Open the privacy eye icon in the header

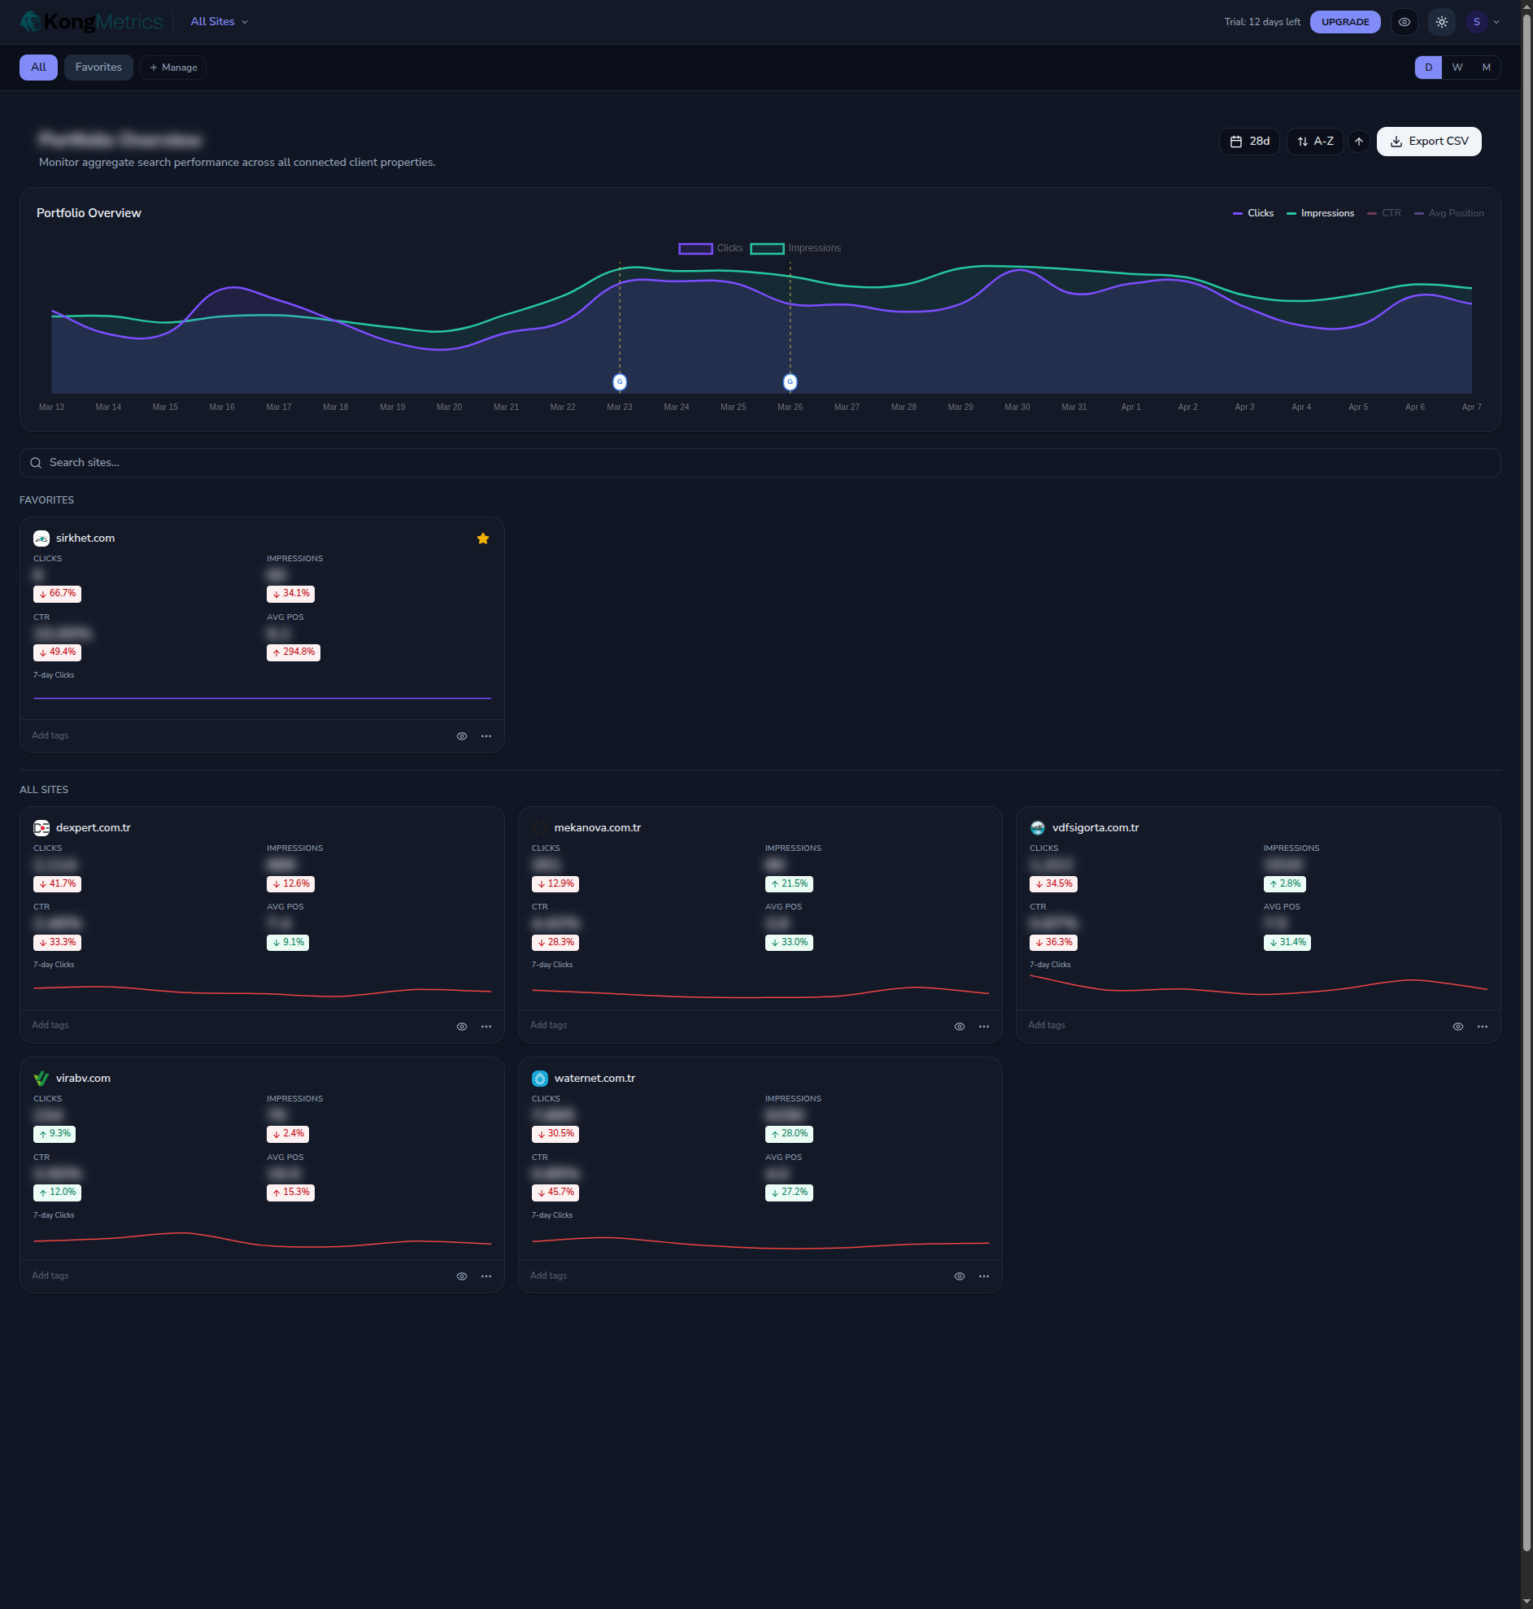pyautogui.click(x=1404, y=22)
